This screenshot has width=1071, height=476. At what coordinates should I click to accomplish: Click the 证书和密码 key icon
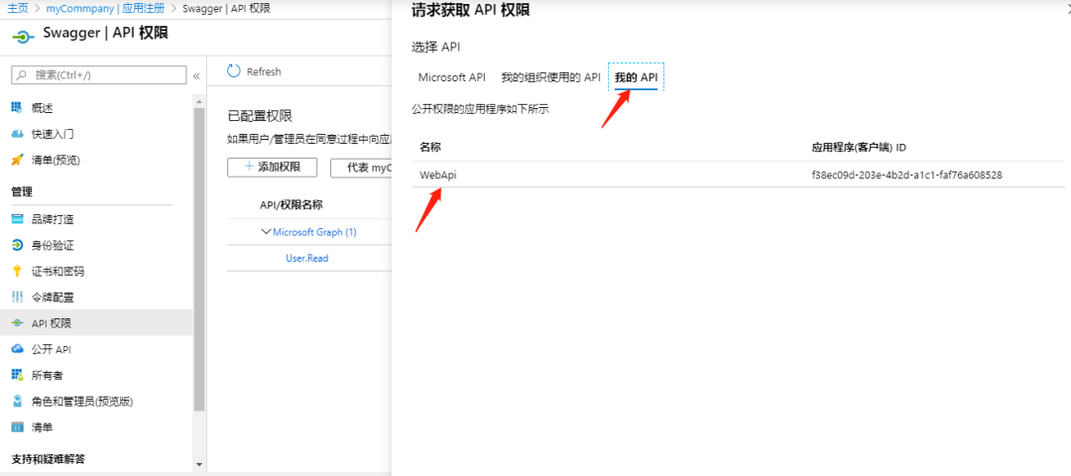(17, 271)
